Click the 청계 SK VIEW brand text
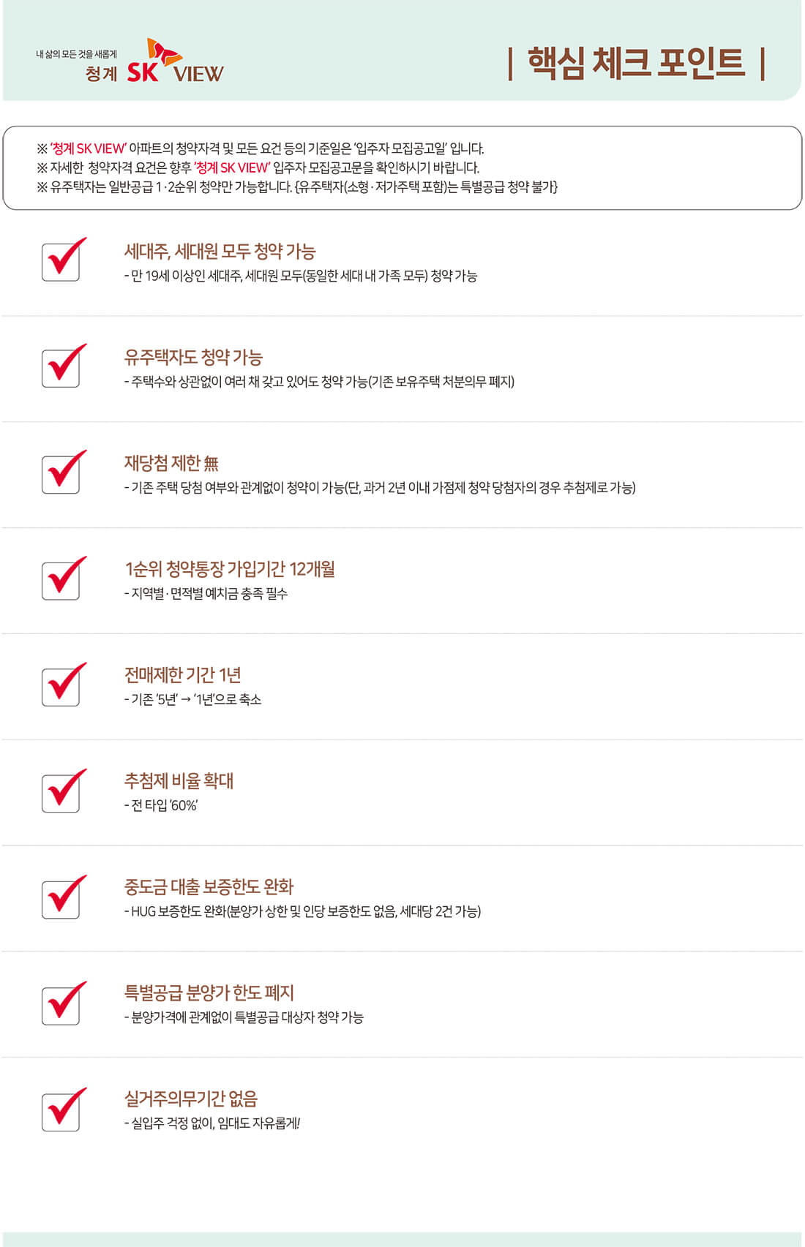The height and width of the screenshot is (1247, 805). [154, 72]
